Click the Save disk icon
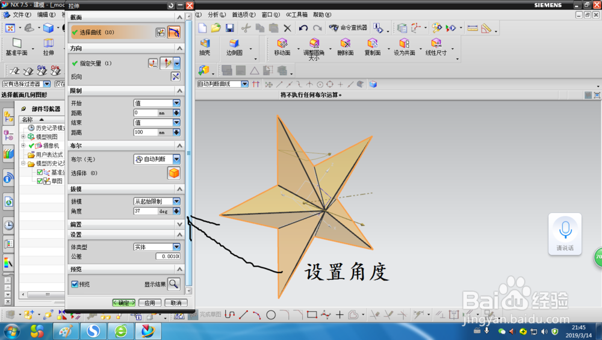The width and height of the screenshot is (602, 340). 229,28
